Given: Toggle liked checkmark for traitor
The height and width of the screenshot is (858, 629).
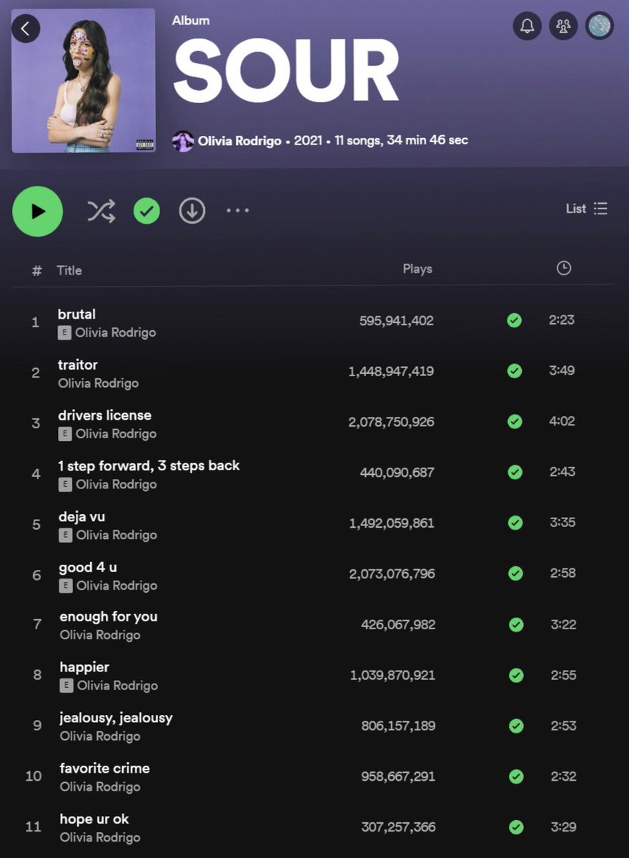Looking at the screenshot, I should tap(514, 371).
